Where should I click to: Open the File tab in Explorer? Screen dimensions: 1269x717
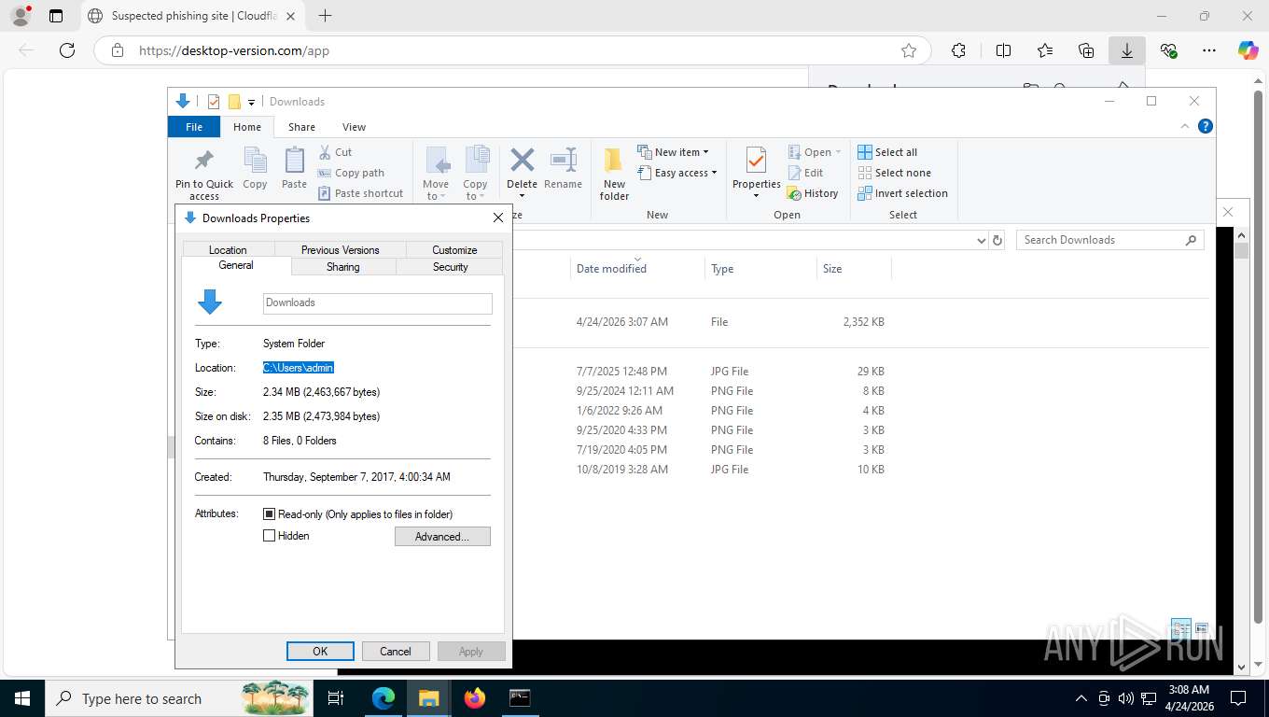(194, 127)
